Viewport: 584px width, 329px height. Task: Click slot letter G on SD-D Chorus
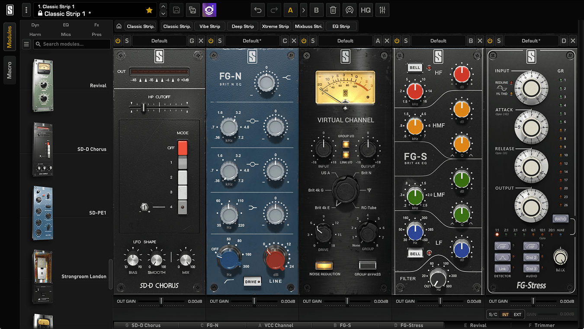click(192, 41)
